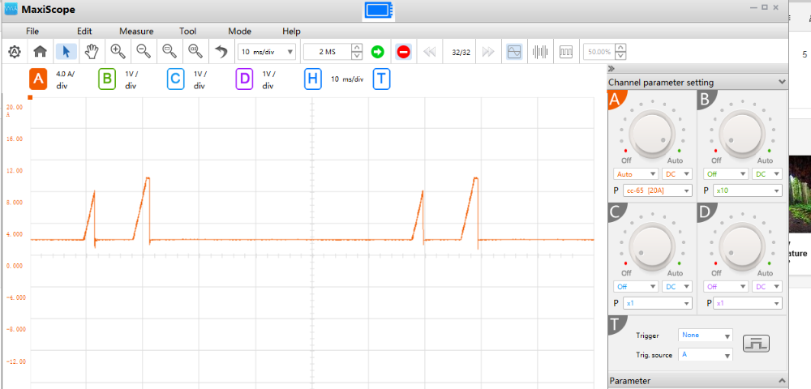Screen dimensions: 811x389
Task: Open the 10 ms/div timebase dropdown
Action: [267, 52]
